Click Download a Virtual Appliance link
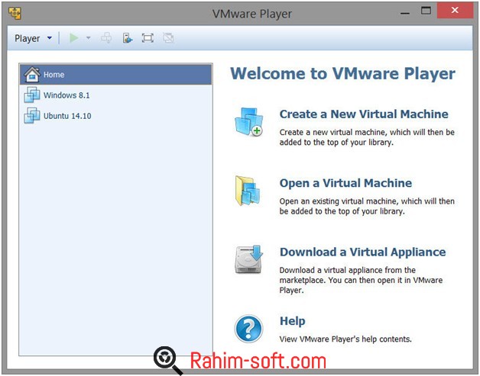480x376 pixels. tap(363, 252)
